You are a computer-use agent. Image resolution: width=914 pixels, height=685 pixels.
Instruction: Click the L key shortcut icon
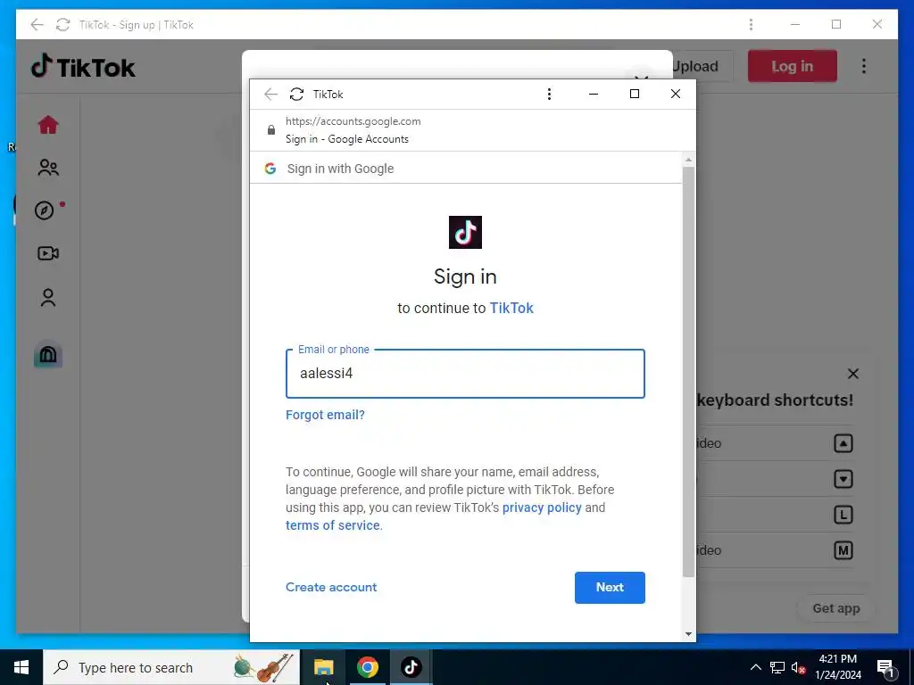pyautogui.click(x=843, y=515)
